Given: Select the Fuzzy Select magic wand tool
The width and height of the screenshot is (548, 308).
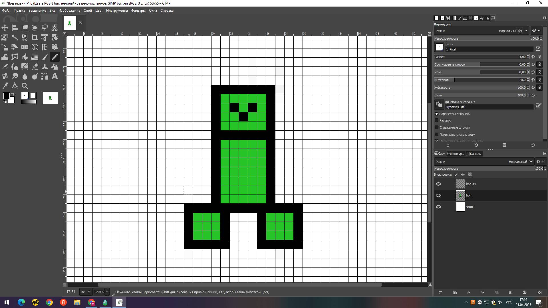Looking at the screenshot, I should coord(15,37).
